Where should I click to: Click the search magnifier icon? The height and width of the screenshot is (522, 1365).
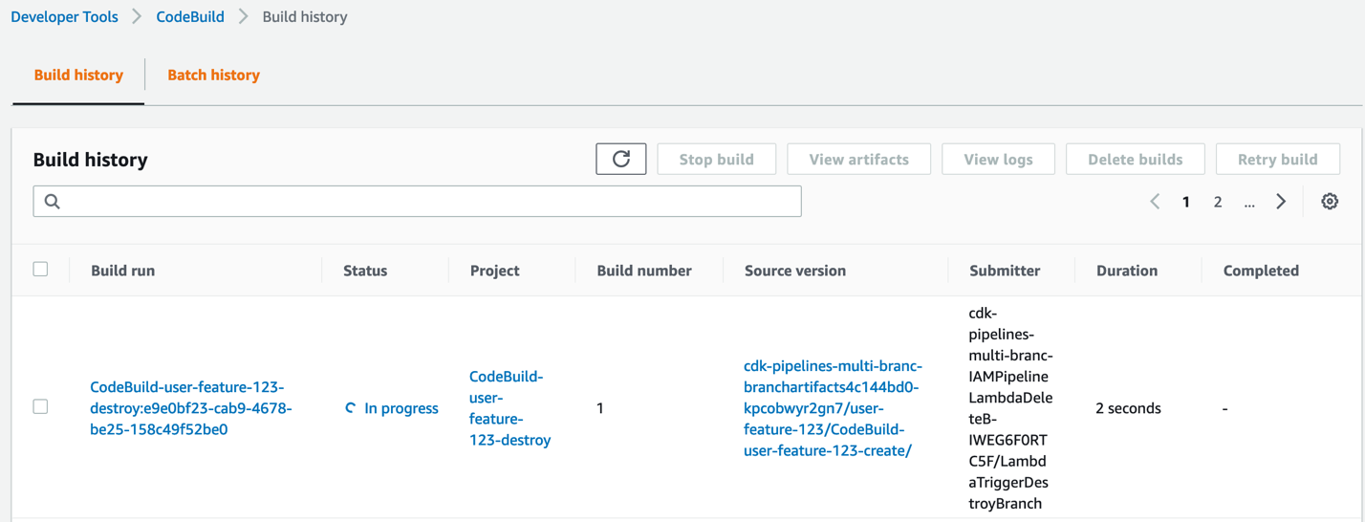[x=53, y=202]
